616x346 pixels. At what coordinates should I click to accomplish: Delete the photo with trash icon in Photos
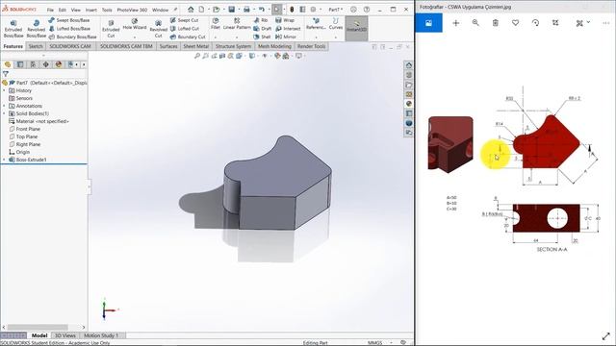(496, 23)
